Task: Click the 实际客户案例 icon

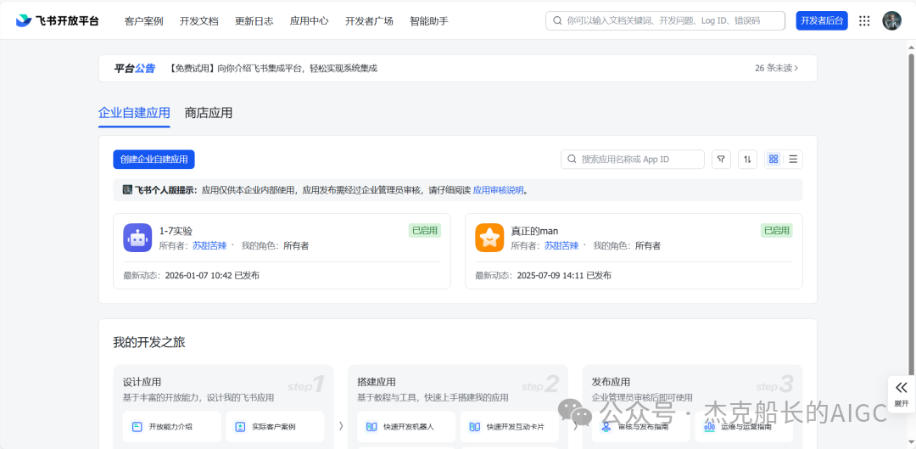Action: (x=240, y=426)
